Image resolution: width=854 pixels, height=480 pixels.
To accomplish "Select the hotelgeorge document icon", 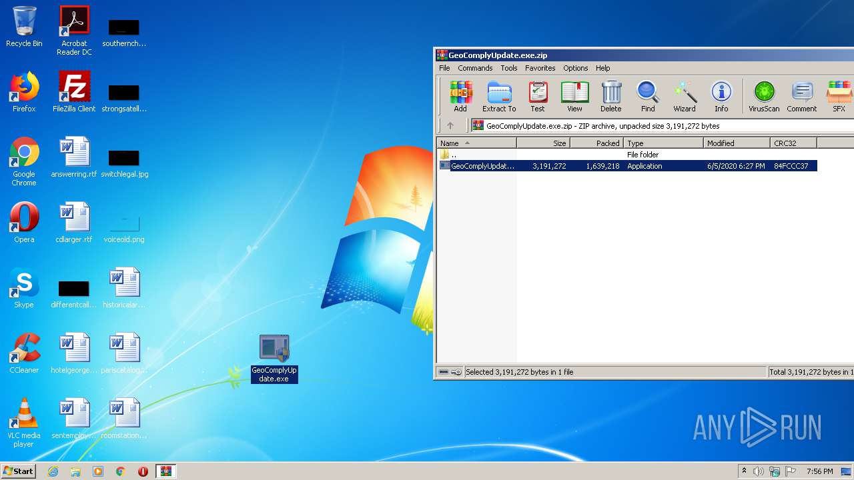I will [x=74, y=353].
